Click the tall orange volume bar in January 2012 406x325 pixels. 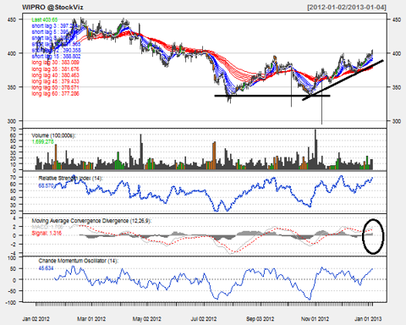56,157
